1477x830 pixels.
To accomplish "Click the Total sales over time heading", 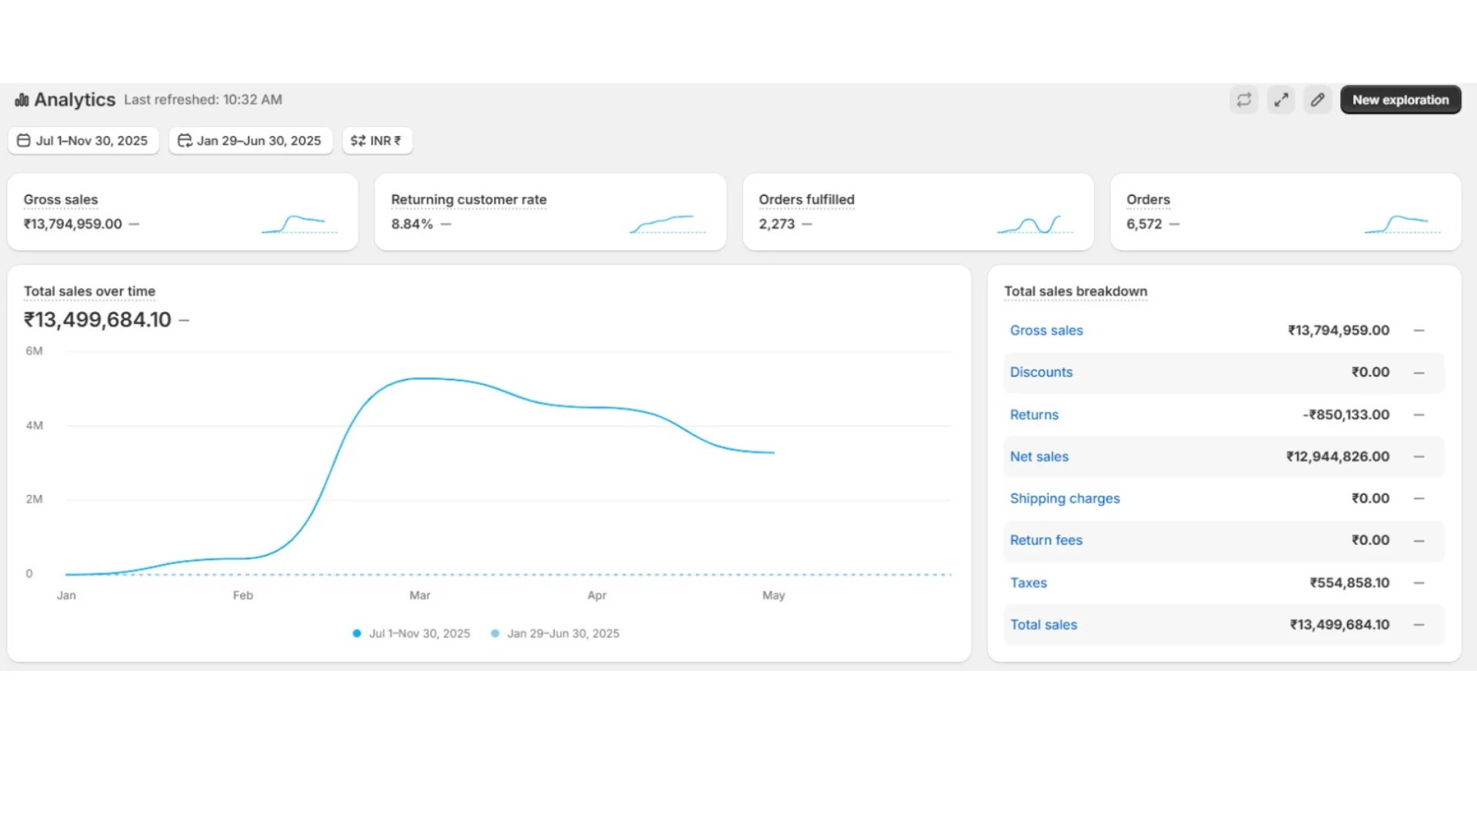I will tap(89, 291).
